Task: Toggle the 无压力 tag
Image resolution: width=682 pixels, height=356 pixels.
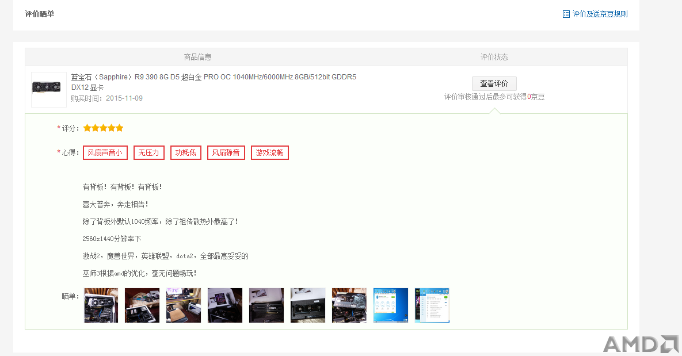Action: (148, 152)
